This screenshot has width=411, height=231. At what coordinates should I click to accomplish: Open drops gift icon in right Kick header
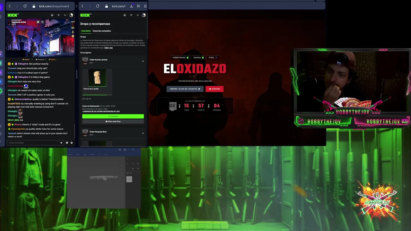click(125, 15)
